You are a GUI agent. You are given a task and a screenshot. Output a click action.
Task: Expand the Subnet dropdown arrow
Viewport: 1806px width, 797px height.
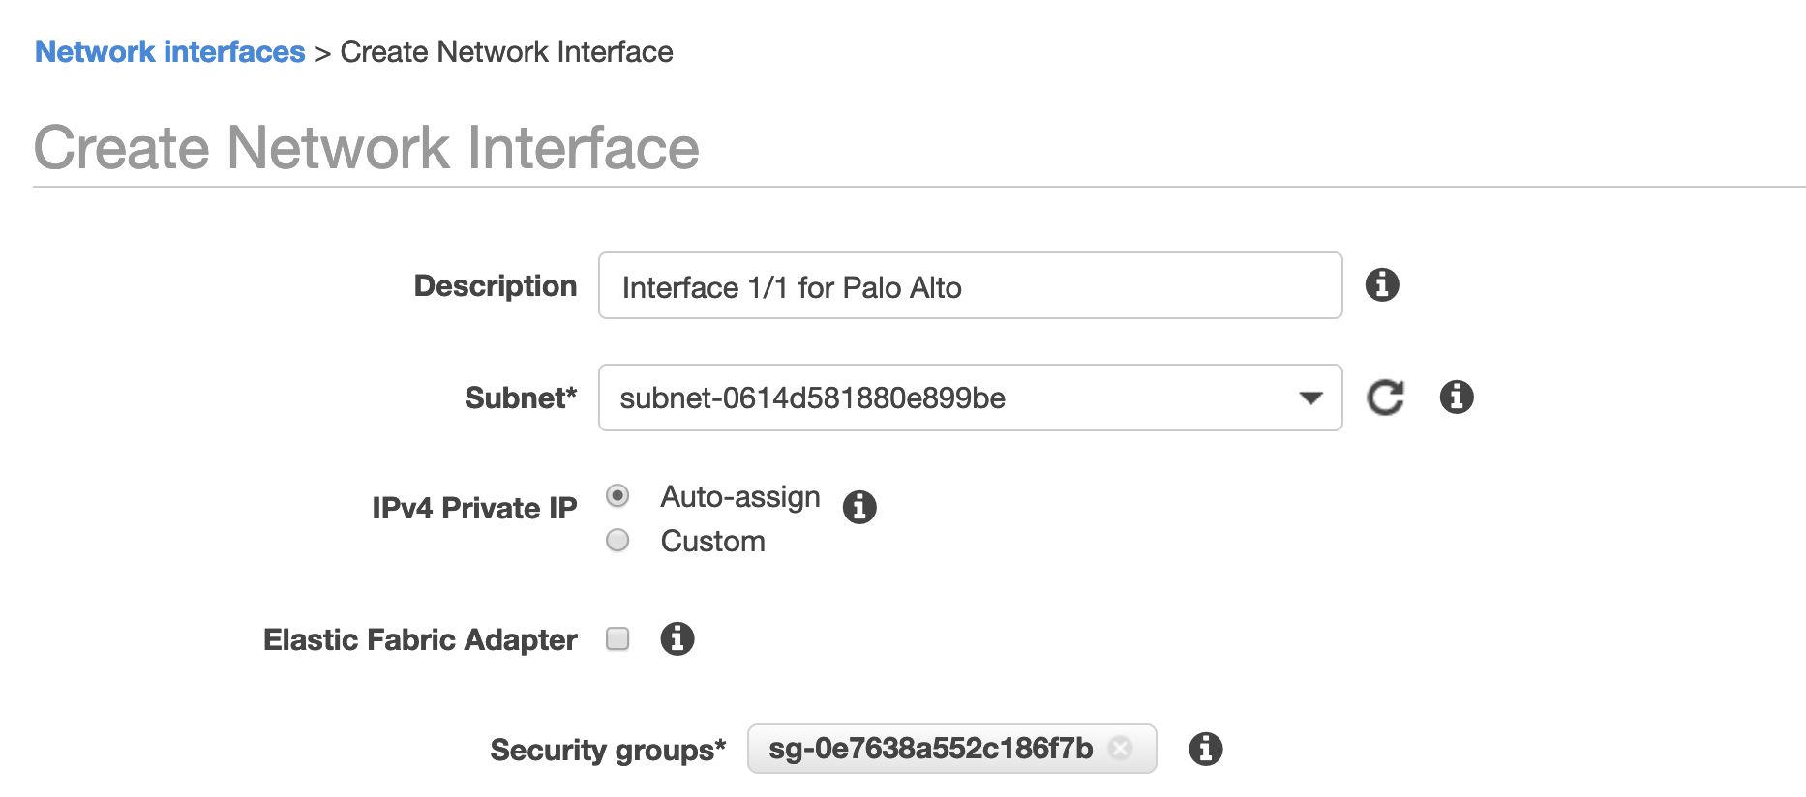(1310, 398)
